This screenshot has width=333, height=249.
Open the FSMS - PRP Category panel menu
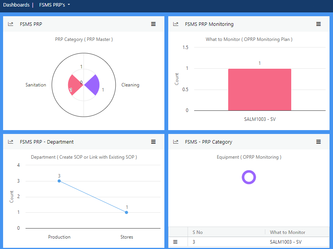click(x=318, y=142)
